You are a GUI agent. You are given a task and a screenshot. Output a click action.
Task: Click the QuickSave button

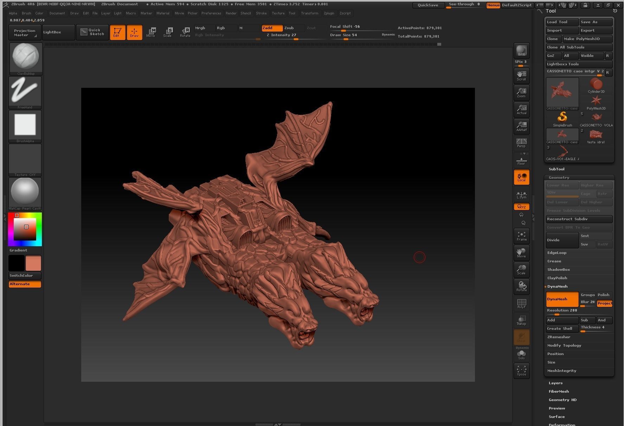428,5
